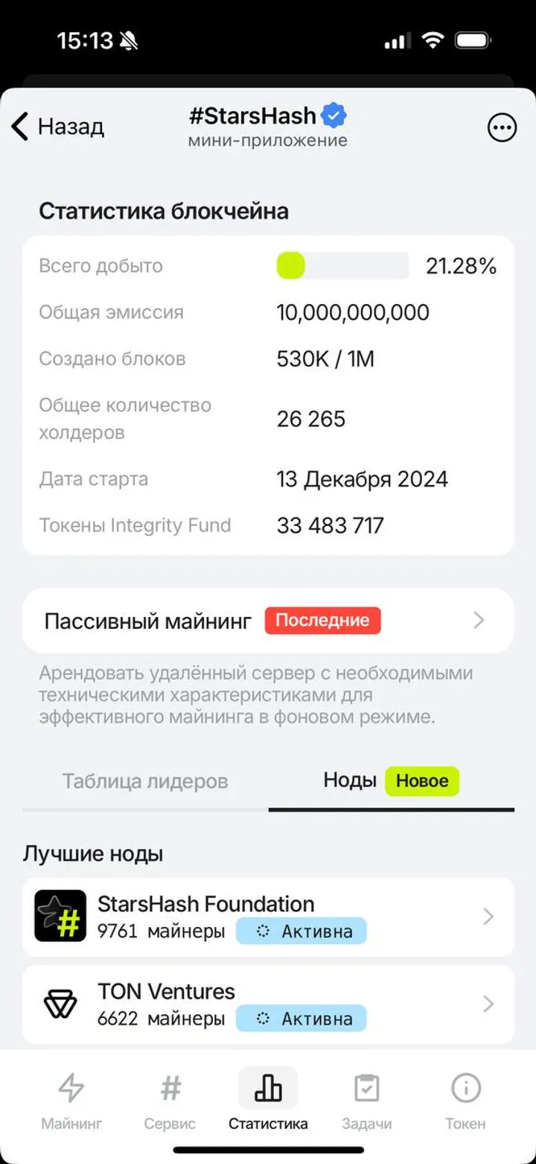Tap the red Последние badge

[x=322, y=620]
